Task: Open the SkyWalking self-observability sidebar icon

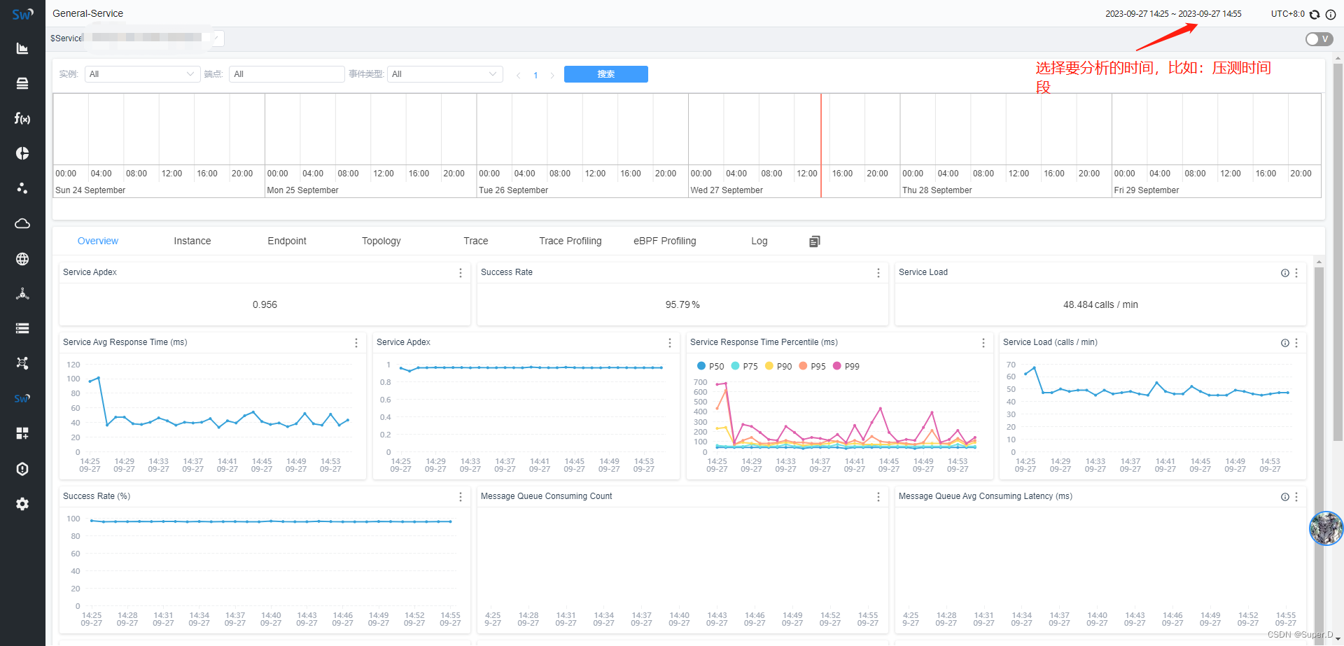Action: 22,398
